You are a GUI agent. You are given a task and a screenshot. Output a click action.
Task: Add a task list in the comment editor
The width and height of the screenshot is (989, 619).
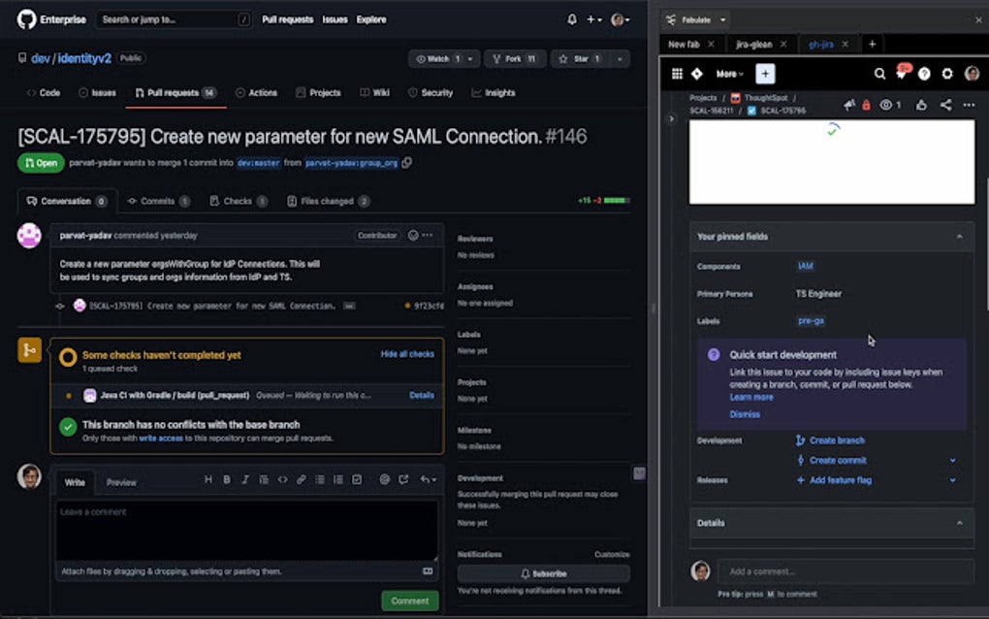tap(356, 479)
